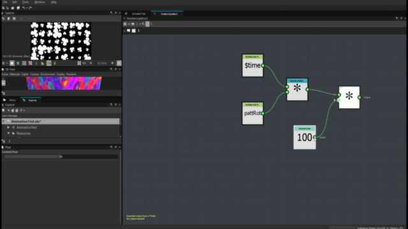Click the first magnifier icon in main toolbar
Viewport: 408px width, 229px height.
[x=3, y=8]
